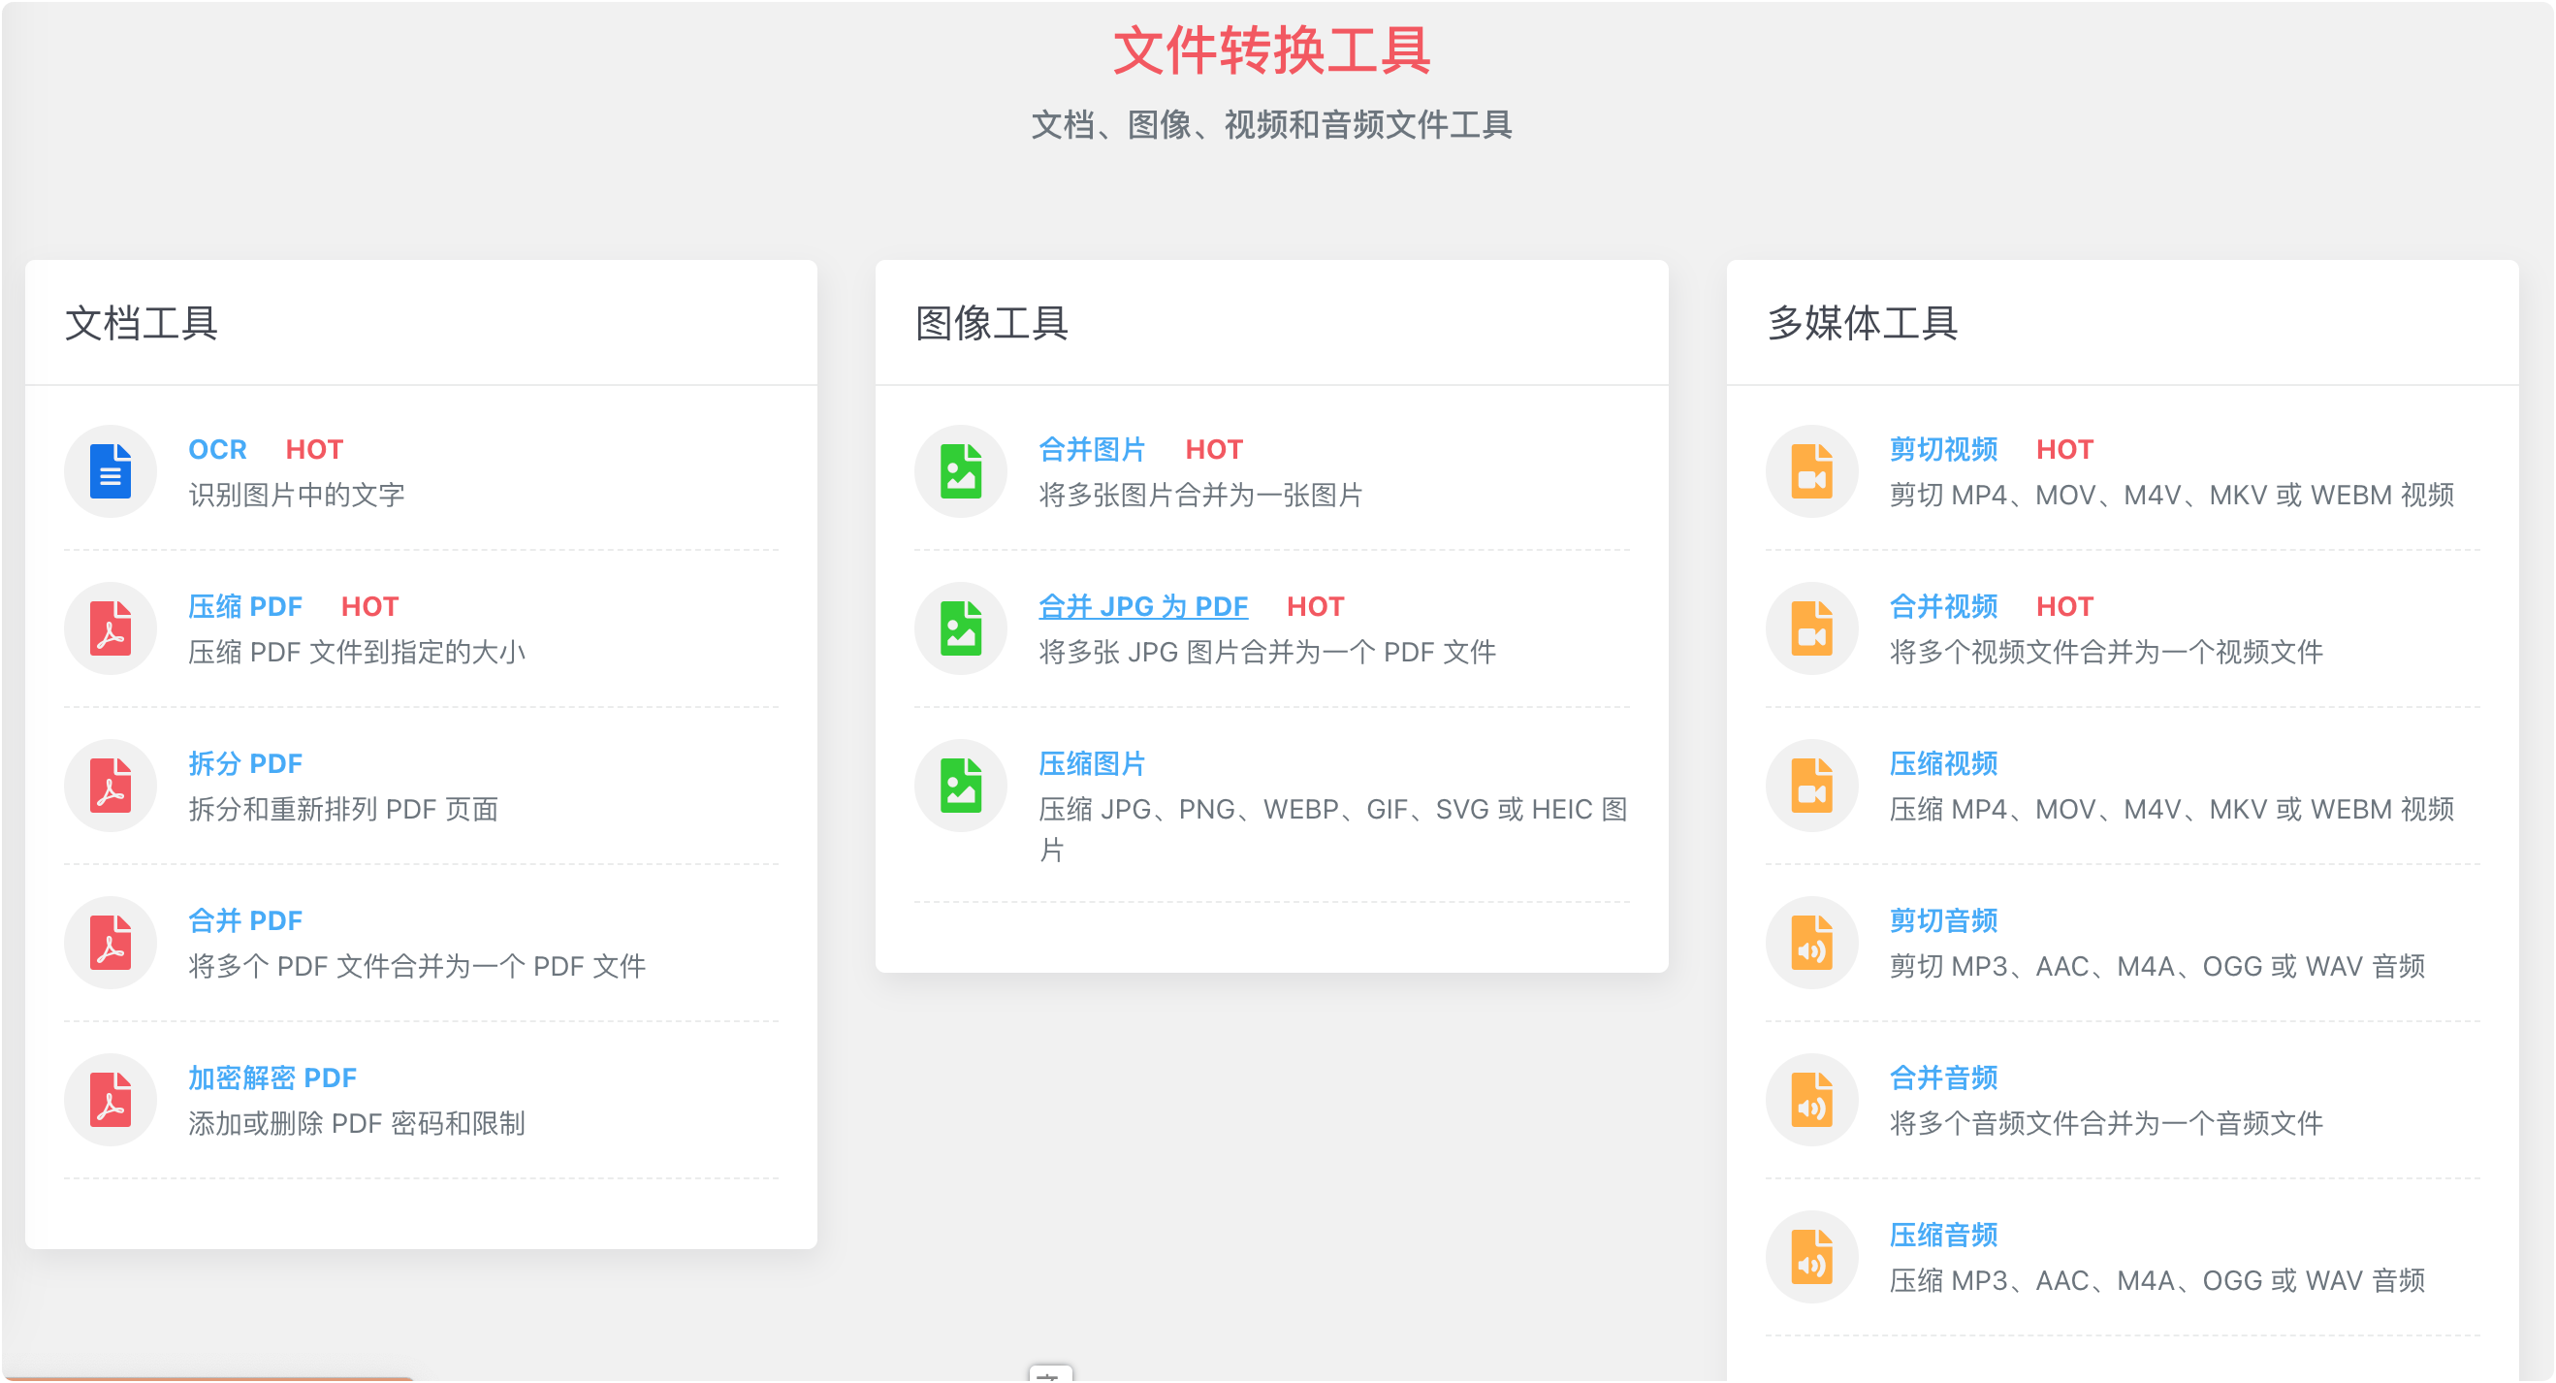This screenshot has width=2556, height=1383.
Task: Click the 剪切音频 orange audio icon
Action: pos(1812,944)
